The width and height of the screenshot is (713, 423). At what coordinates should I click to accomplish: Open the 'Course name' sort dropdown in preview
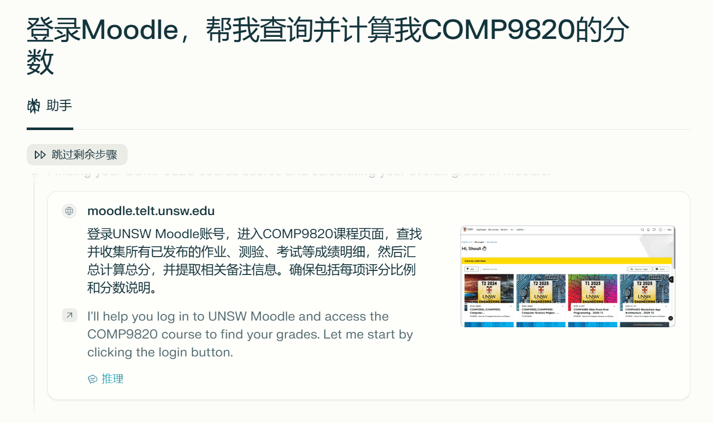(x=640, y=269)
